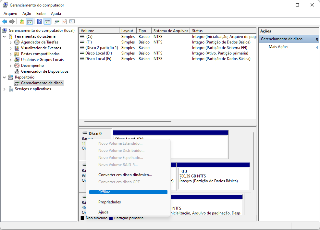This screenshot has width=320, height=230.
Task: Expand the Serviços e aplicativos node
Action: (x=4, y=89)
